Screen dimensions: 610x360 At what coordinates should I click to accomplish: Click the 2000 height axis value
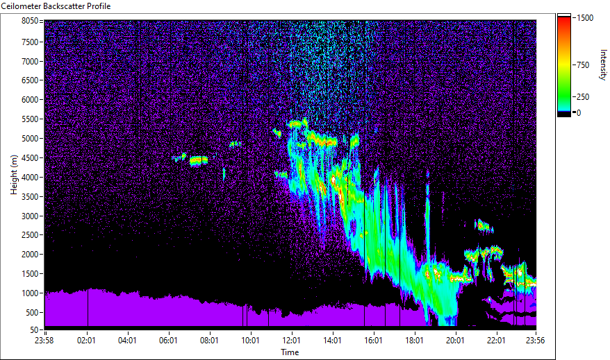[30, 255]
